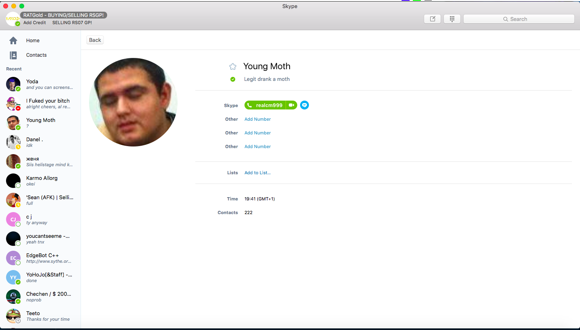This screenshot has height=330, width=580.
Task: Select the Young Moth profile heading
Action: point(267,66)
